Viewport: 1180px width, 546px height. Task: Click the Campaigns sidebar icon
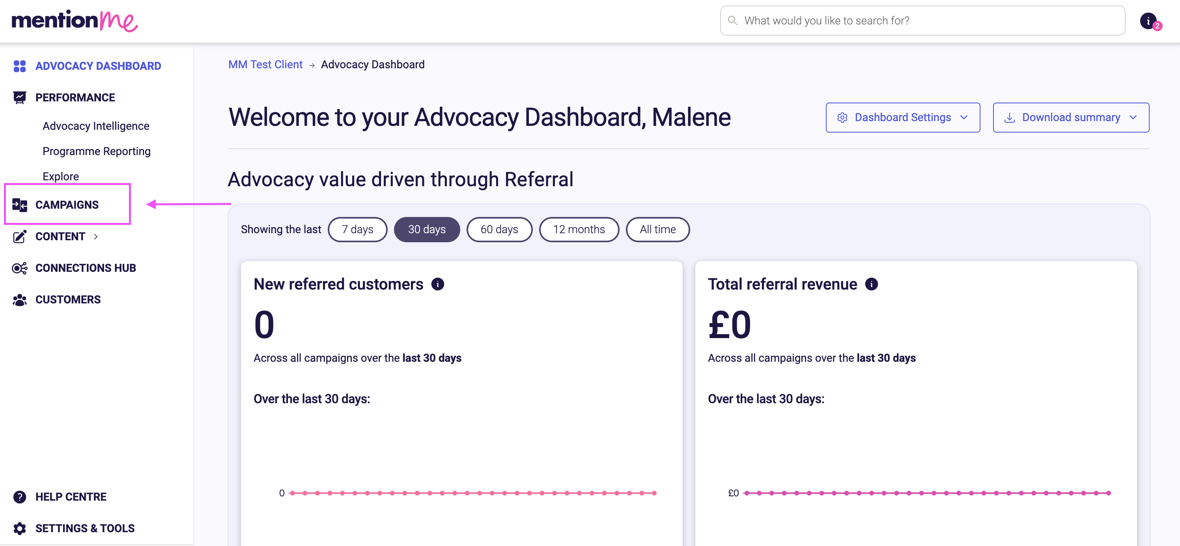tap(20, 205)
